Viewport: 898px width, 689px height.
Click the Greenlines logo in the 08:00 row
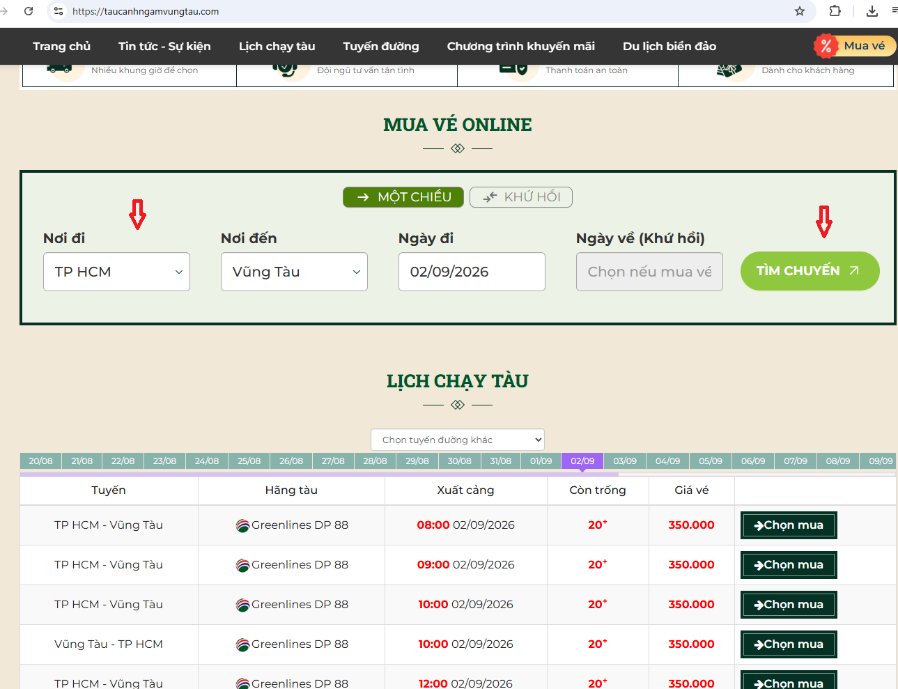pyautogui.click(x=242, y=526)
